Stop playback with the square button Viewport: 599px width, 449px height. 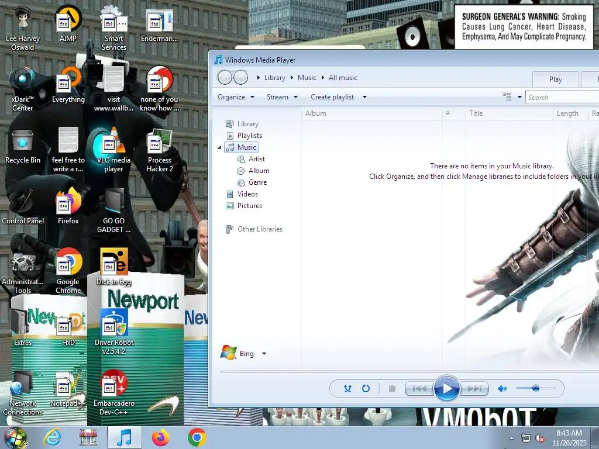(392, 389)
